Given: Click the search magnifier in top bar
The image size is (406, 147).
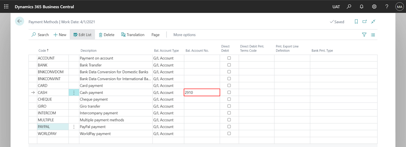Looking at the screenshot, I should tap(349, 6).
